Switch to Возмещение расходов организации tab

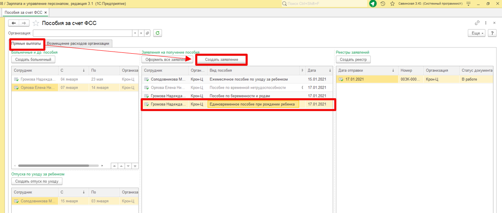click(78, 43)
